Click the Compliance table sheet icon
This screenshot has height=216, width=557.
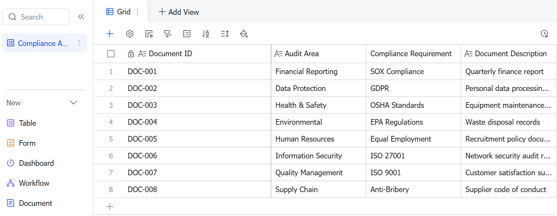[x=11, y=43]
